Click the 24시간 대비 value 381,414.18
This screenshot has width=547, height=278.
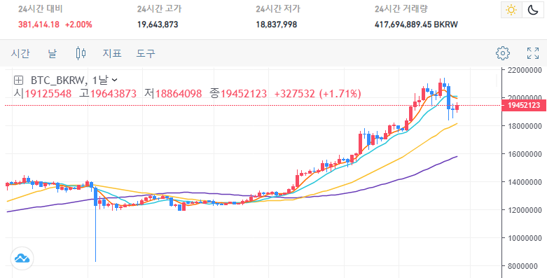point(39,25)
